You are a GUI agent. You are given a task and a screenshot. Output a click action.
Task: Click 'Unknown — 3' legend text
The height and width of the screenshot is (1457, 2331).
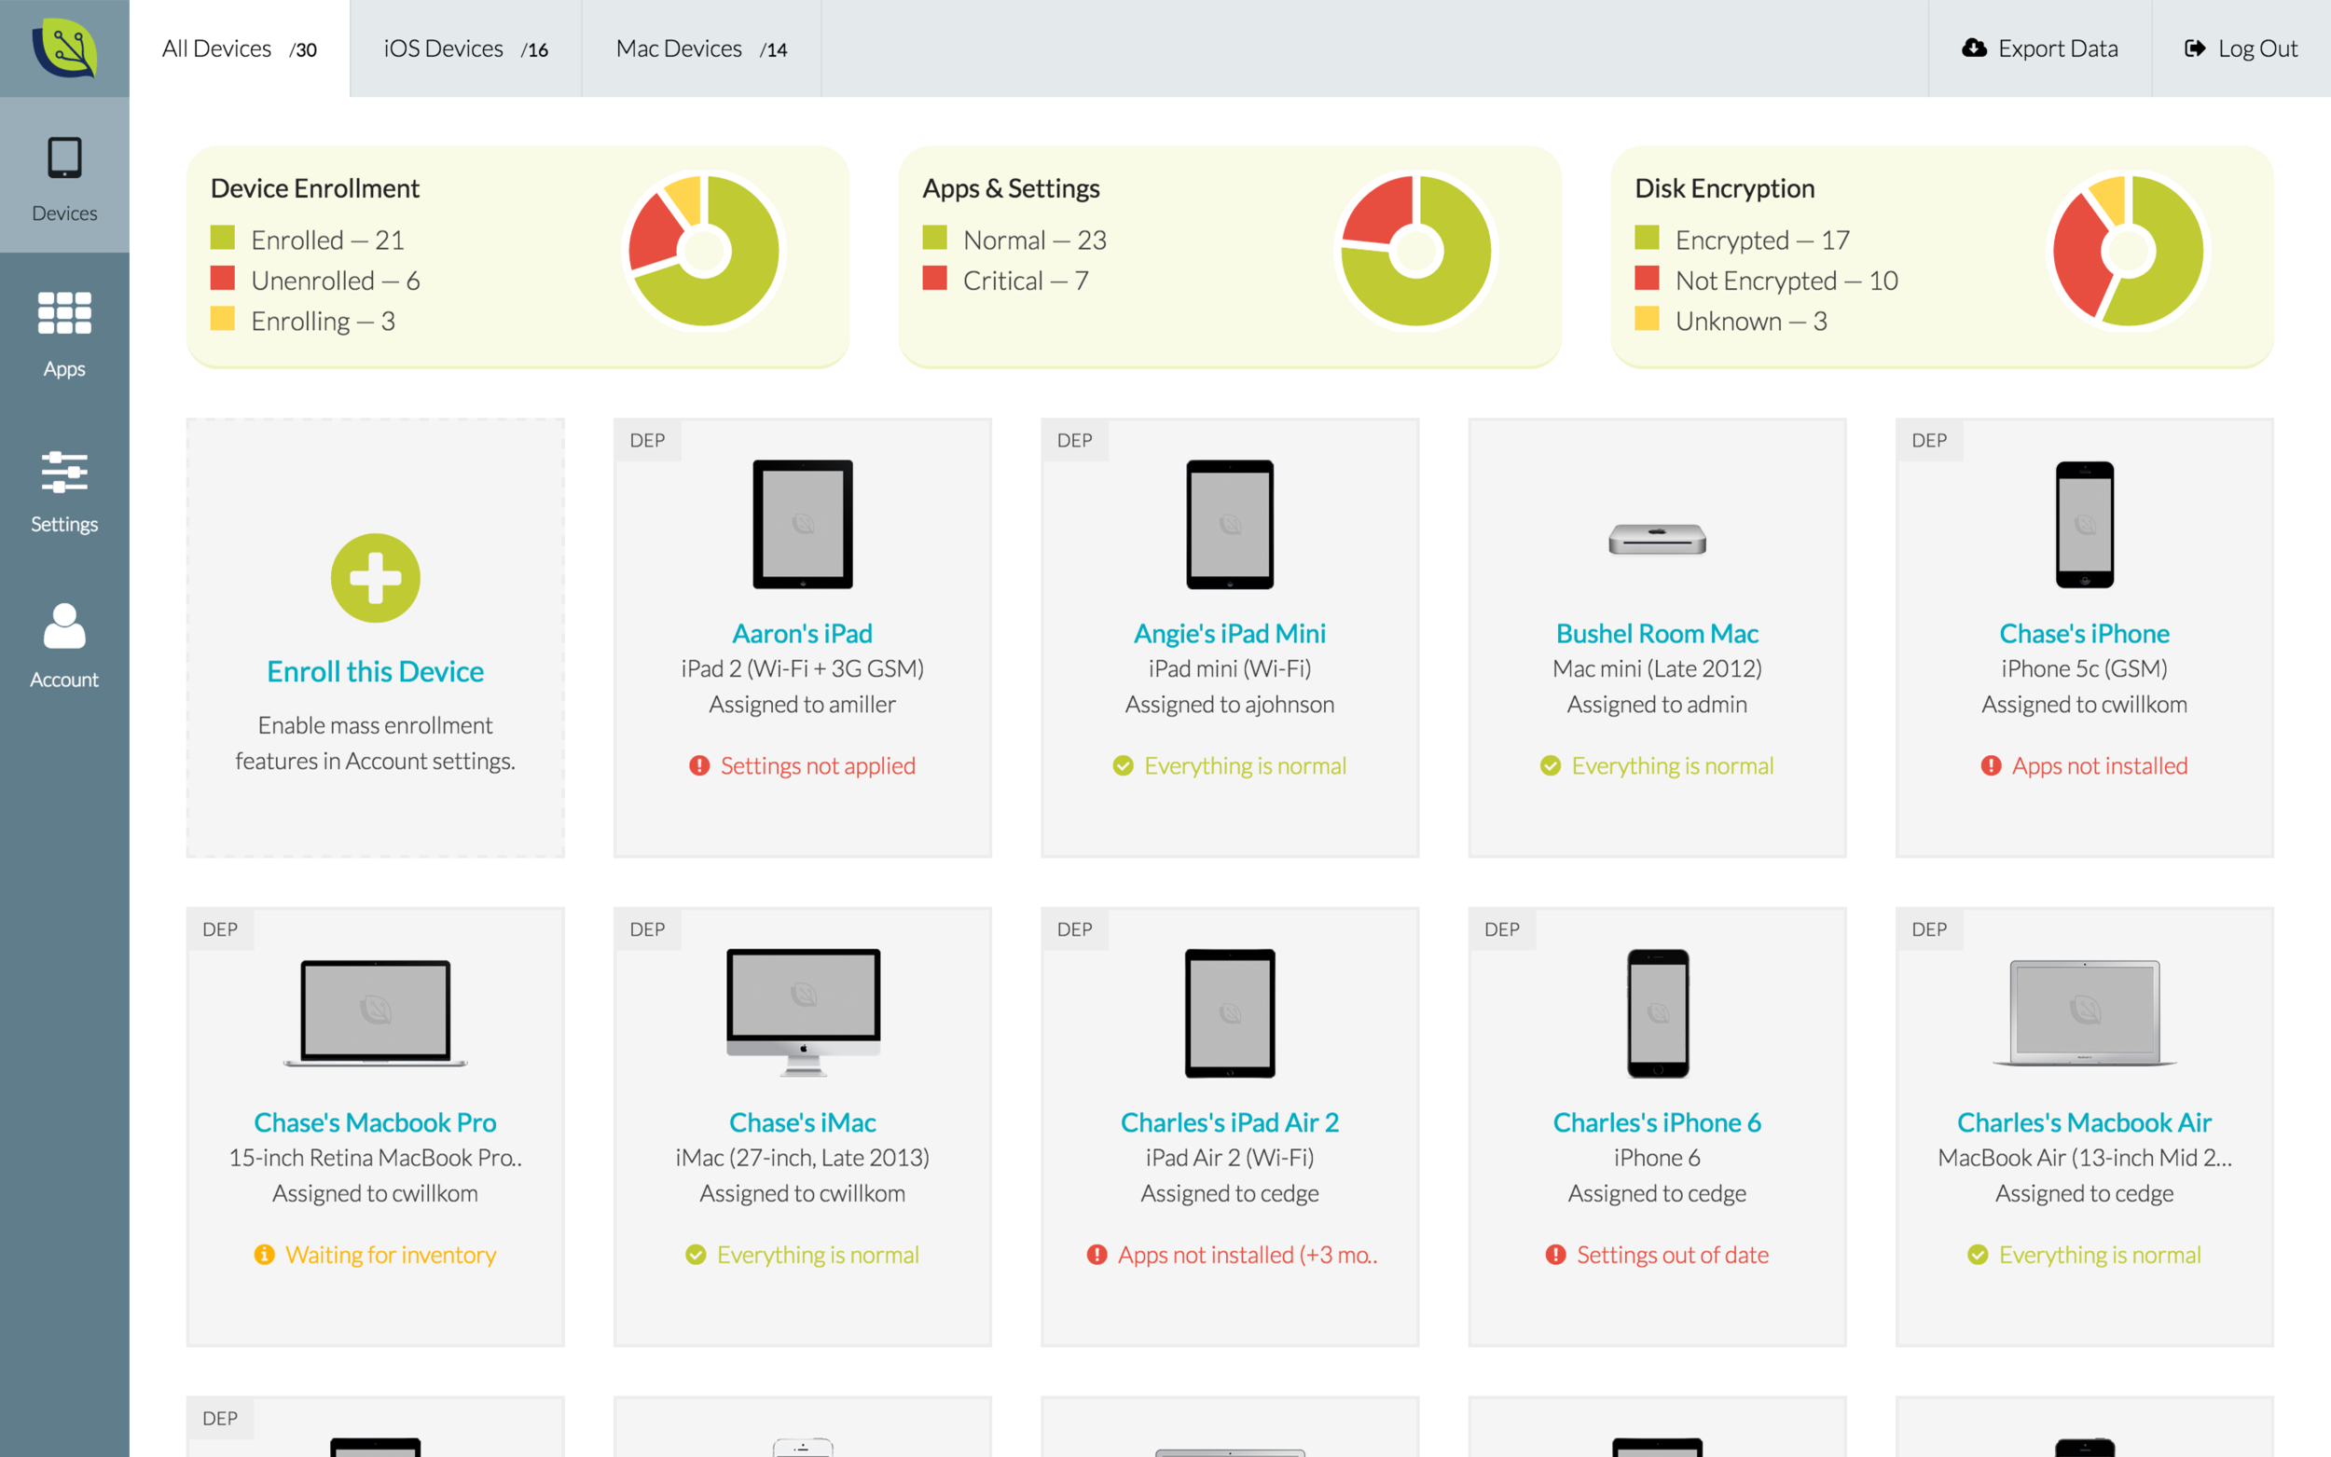[1751, 321]
